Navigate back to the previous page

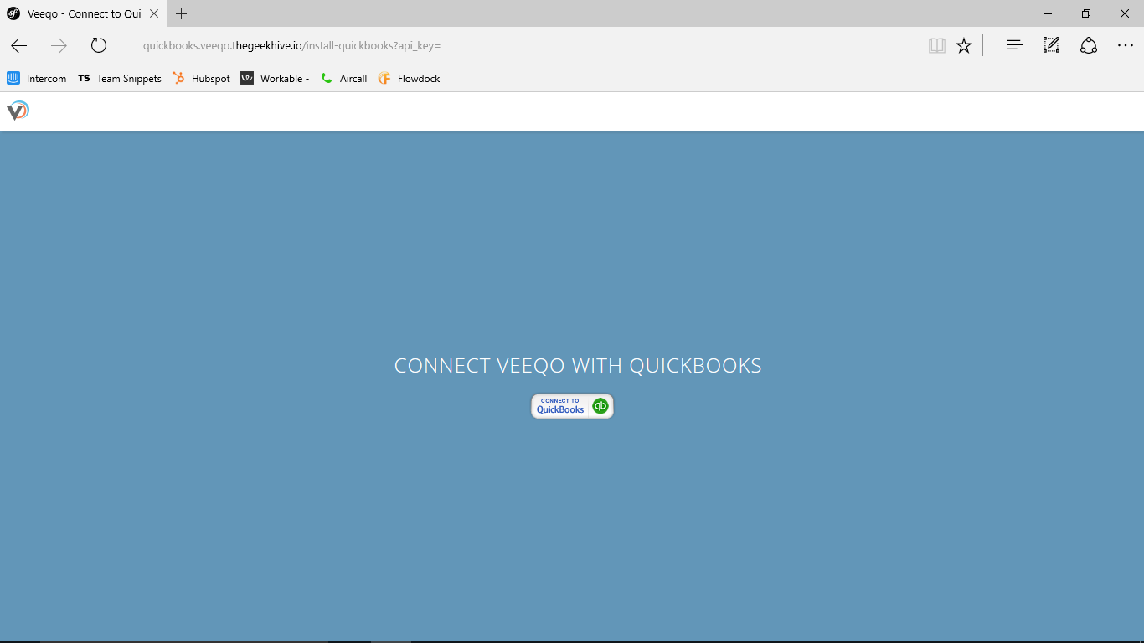(x=18, y=45)
